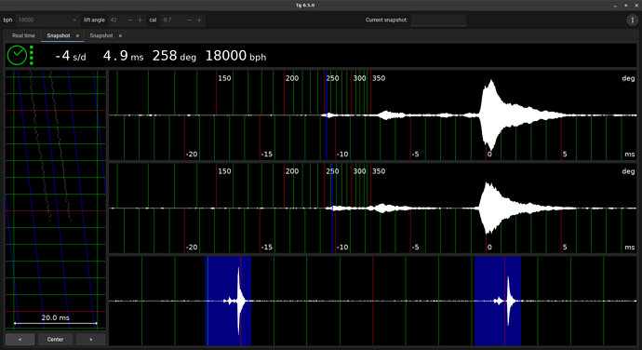The width and height of the screenshot is (642, 350).
Task: Click the lift angle value field
Action: [x=116, y=20]
